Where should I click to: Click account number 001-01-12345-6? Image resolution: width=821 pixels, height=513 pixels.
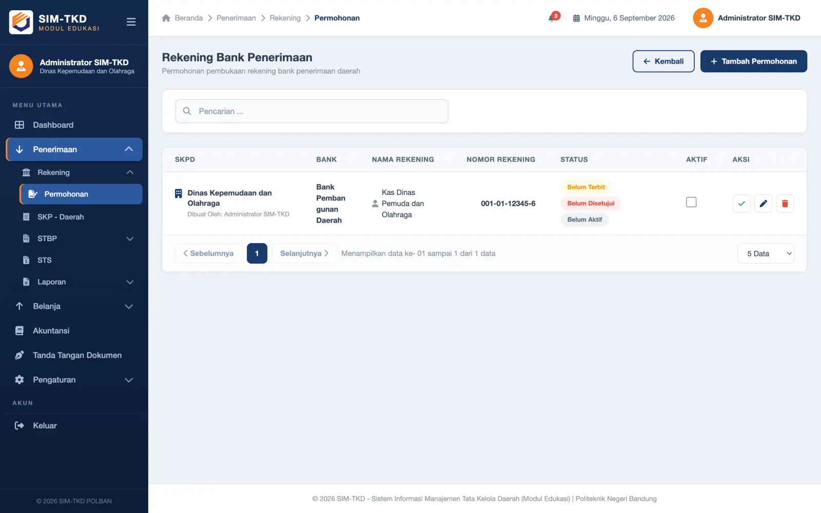pos(508,204)
